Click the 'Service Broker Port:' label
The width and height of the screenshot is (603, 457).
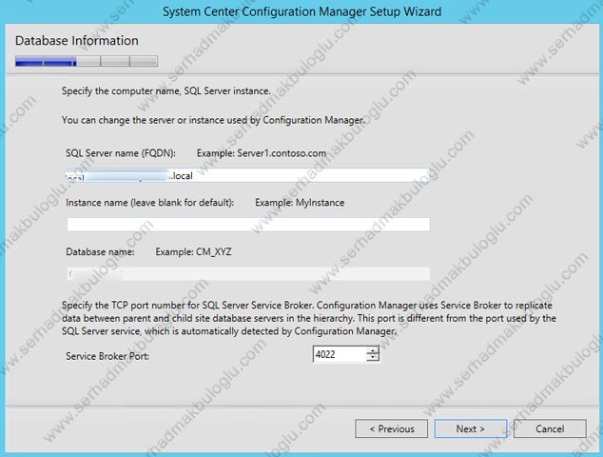(107, 356)
